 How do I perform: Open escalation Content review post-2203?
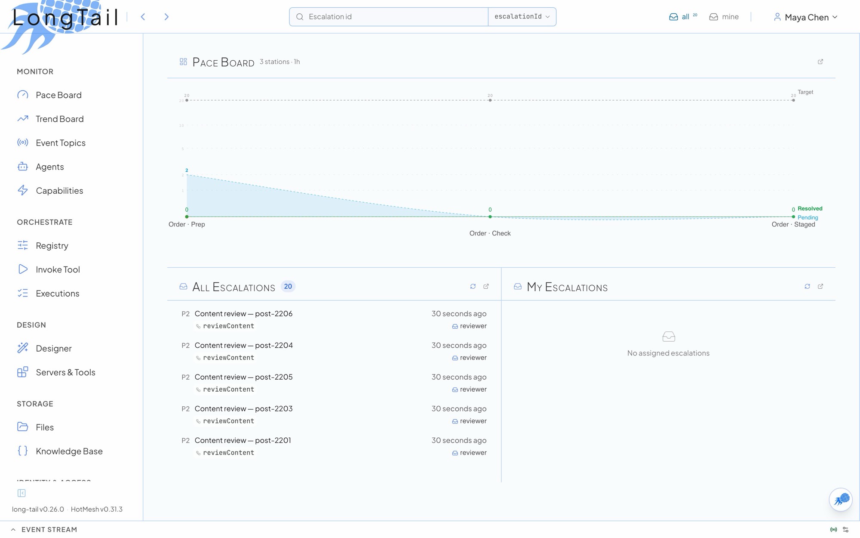click(x=334, y=414)
